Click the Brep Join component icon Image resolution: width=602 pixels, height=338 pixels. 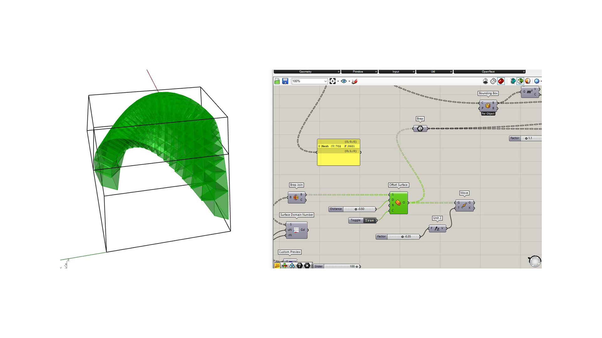(296, 197)
